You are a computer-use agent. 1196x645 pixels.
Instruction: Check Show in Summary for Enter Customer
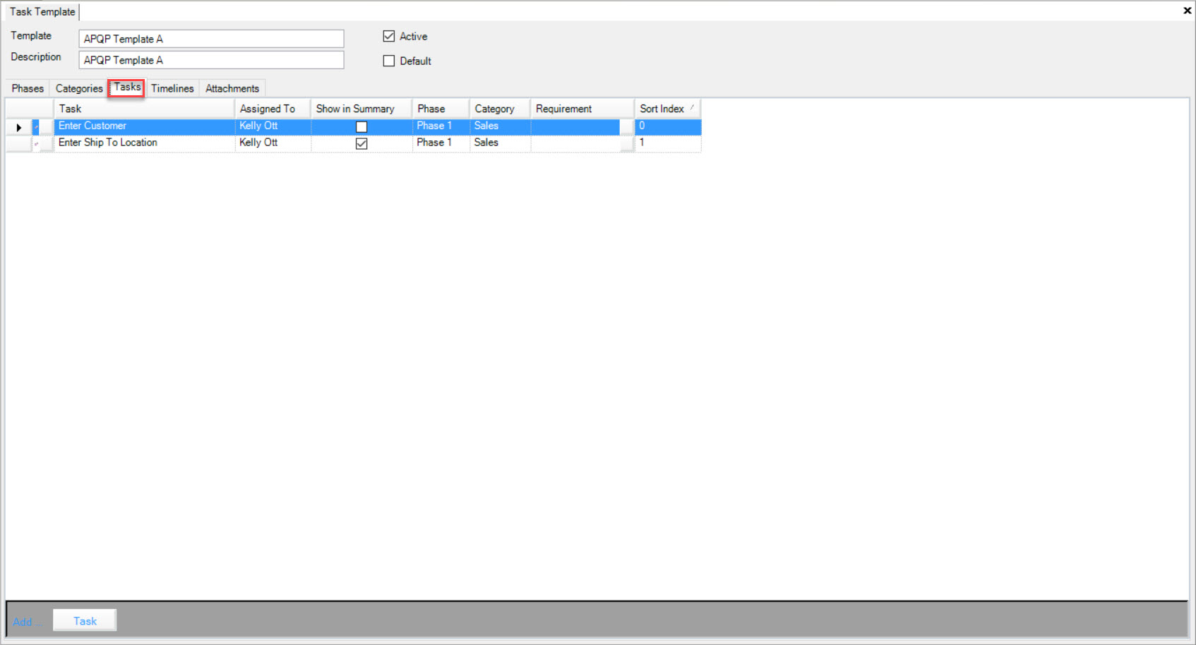[x=361, y=127]
